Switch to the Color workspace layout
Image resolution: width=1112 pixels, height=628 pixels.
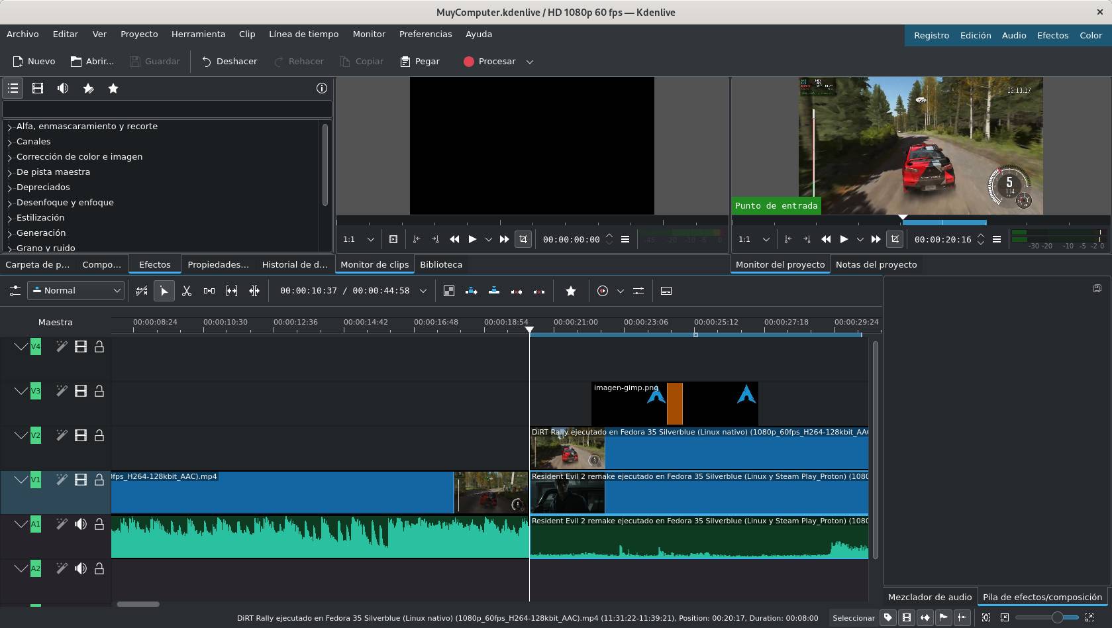tap(1090, 35)
